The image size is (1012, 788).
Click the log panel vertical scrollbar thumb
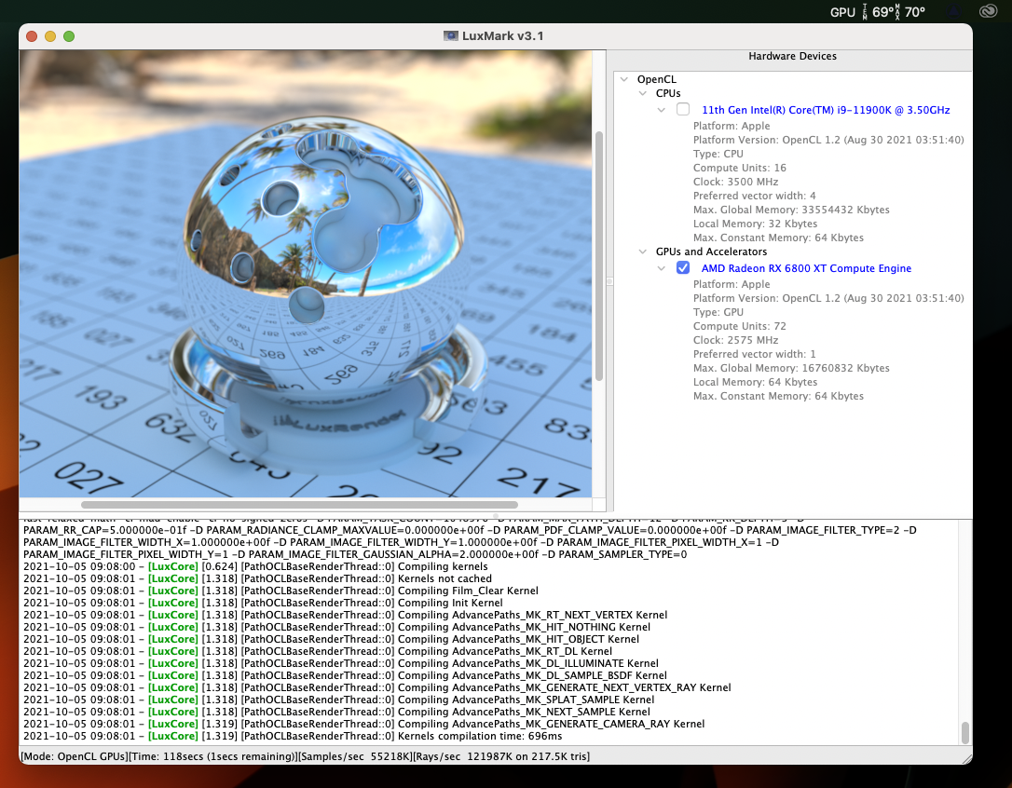coord(965,731)
